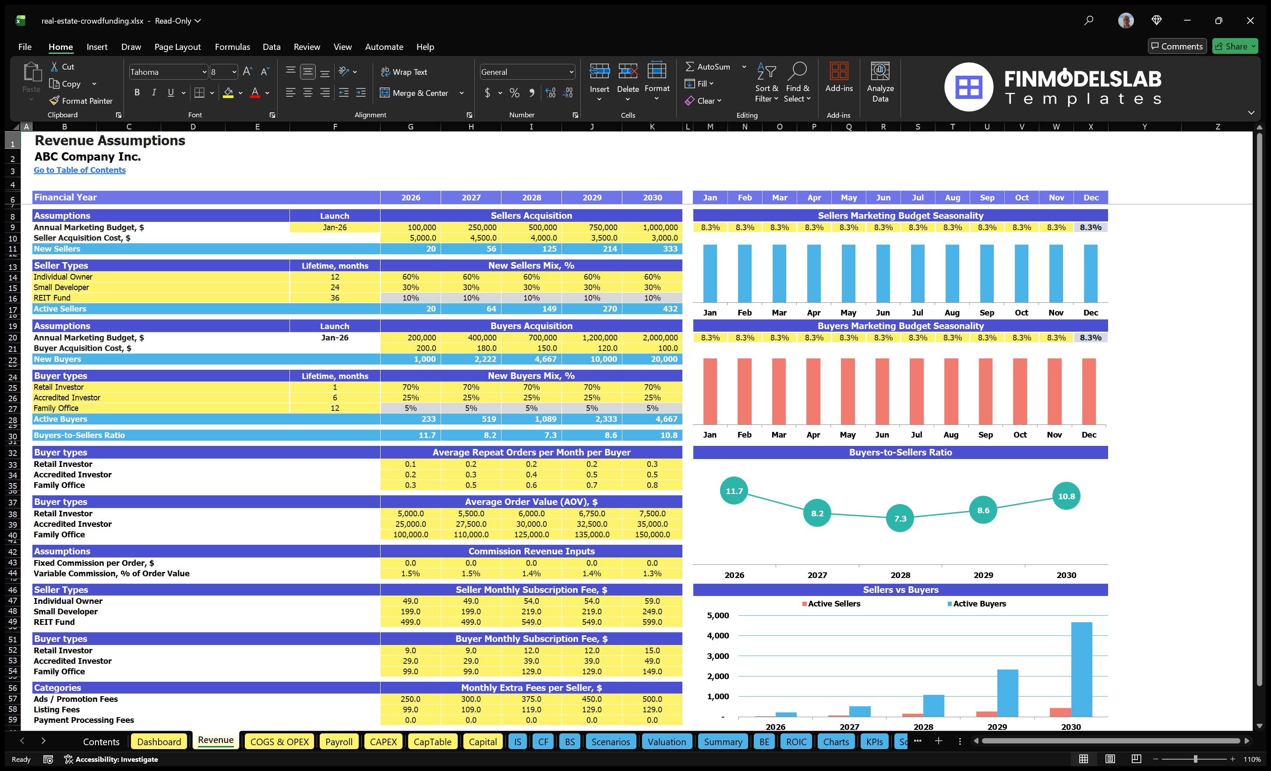The height and width of the screenshot is (771, 1271).
Task: Open Sort & Filter options
Action: point(766,81)
